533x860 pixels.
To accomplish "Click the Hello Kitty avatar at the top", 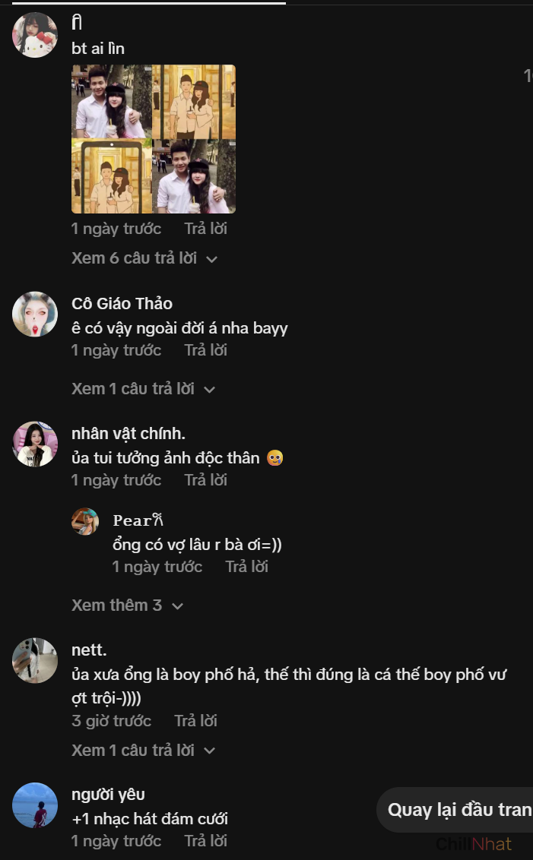I will 35,35.
